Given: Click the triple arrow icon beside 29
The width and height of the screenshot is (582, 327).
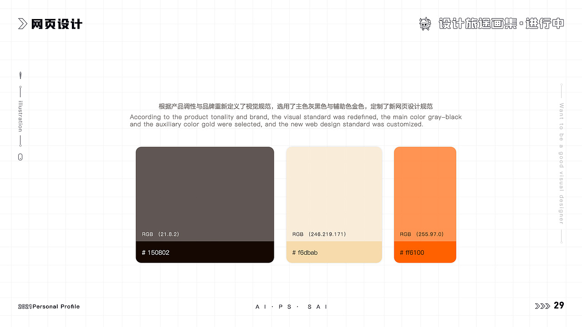Looking at the screenshot, I should pos(542,306).
